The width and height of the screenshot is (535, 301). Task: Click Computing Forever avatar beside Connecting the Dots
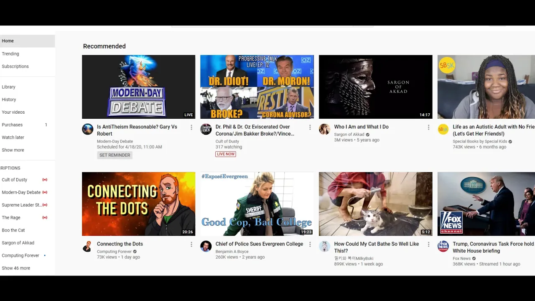click(x=87, y=246)
